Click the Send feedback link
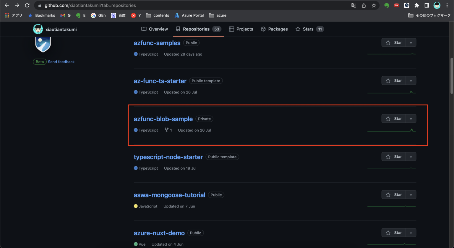Viewport: 454px width, 248px height. [x=61, y=62]
